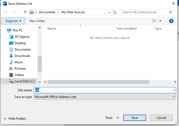Open the Organize dropdown menu

(x=13, y=21)
